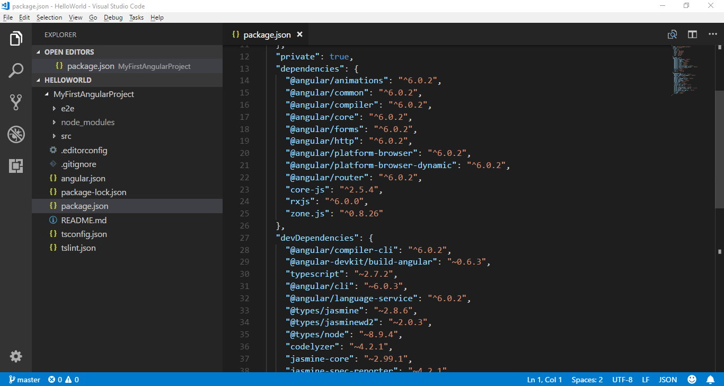Click the Open Changes icon in editor toolbar
This screenshot has width=724, height=386.
point(672,34)
